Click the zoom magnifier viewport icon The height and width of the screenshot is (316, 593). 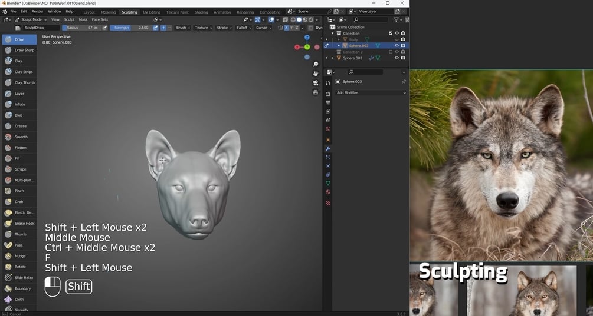coord(316,65)
